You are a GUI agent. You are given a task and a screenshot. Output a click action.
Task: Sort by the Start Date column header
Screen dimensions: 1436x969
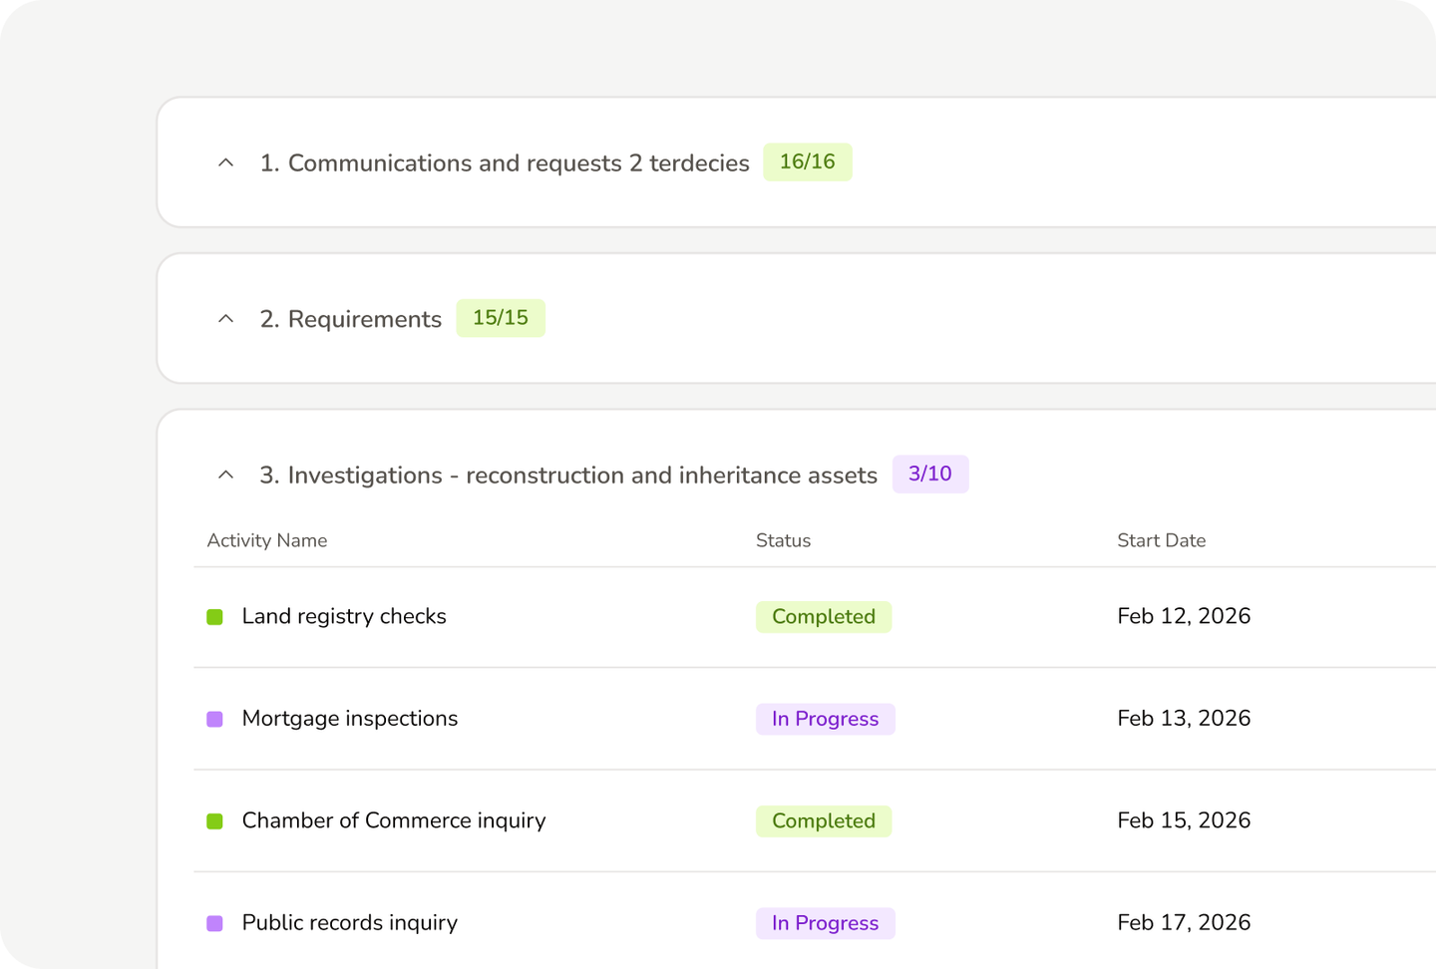[x=1162, y=540]
